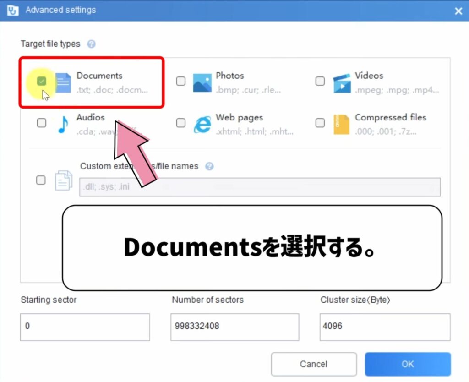Click the Videos film strip icon
The image size is (469, 382).
(x=342, y=82)
